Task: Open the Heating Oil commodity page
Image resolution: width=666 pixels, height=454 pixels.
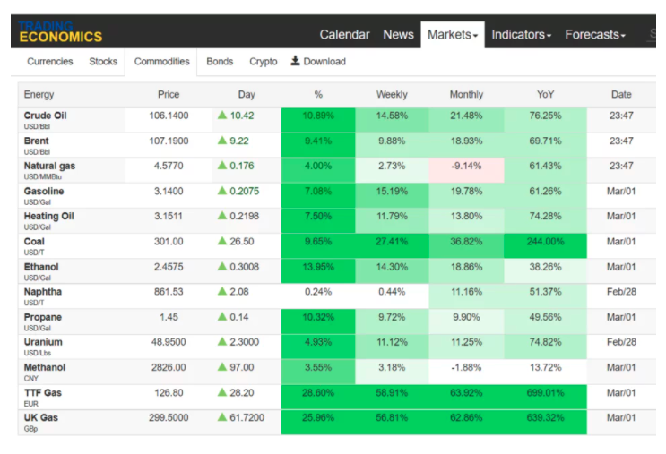Action: 48,217
